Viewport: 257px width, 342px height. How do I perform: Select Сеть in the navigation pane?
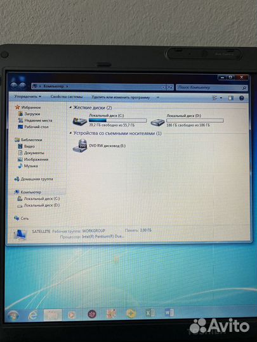25,218
